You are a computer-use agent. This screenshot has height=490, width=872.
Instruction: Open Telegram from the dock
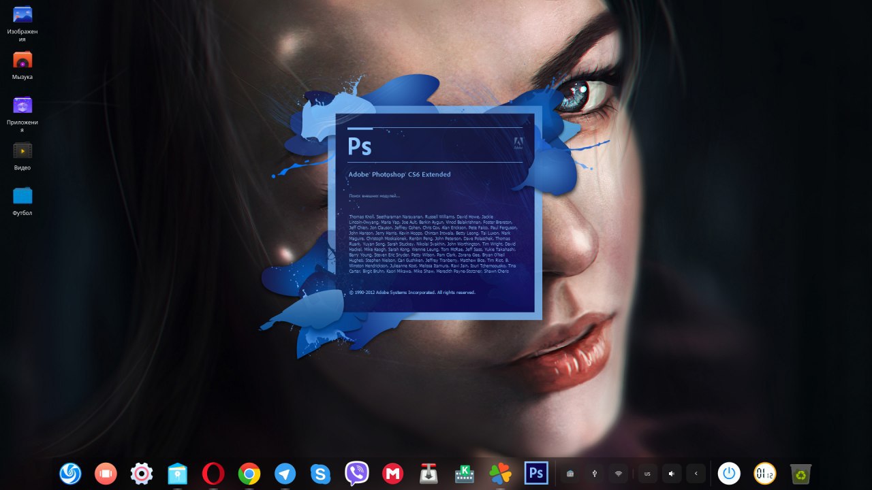coord(285,473)
